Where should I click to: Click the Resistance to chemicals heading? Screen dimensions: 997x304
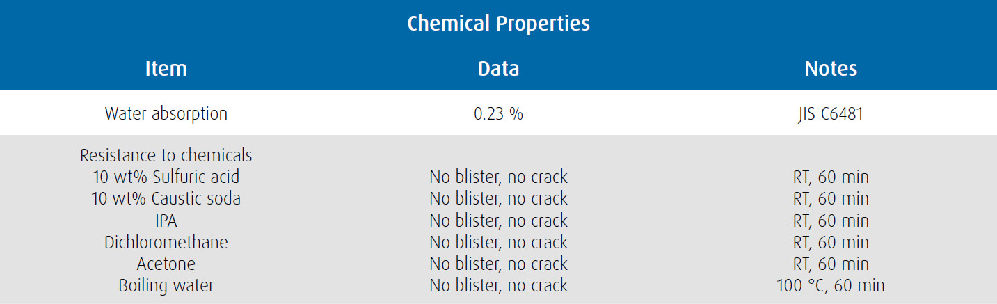coord(166,154)
